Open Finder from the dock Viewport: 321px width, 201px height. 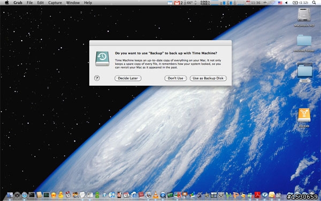[10, 195]
